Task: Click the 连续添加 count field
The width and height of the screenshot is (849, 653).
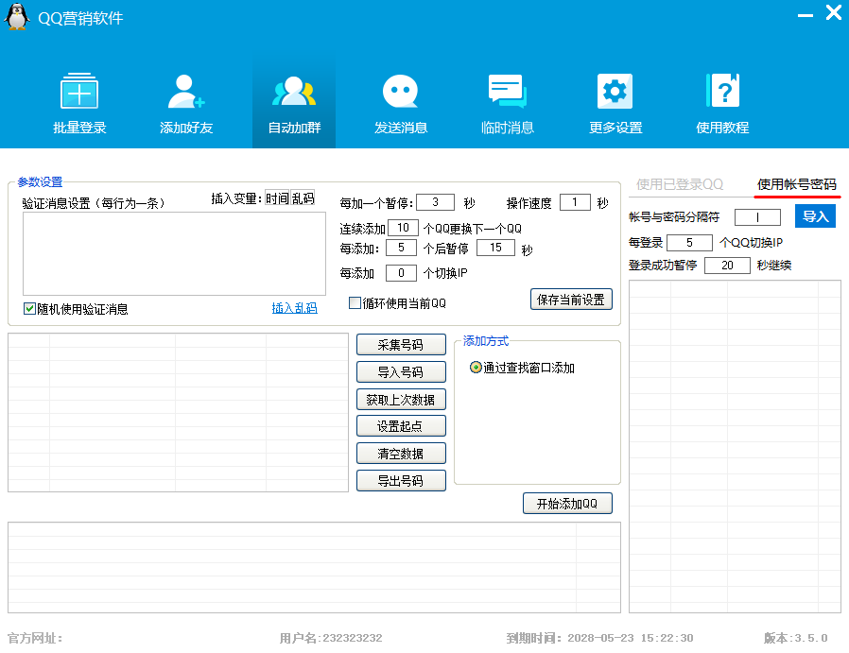Action: click(403, 228)
